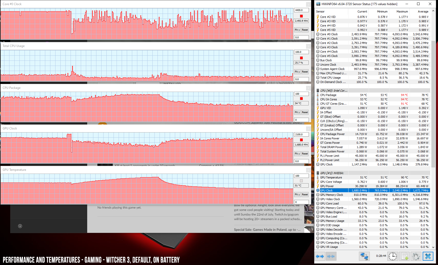Screen dimensions: 438x265
Task: Click the lightning icon beside PL1 Power Limit
Action: coord(318,156)
